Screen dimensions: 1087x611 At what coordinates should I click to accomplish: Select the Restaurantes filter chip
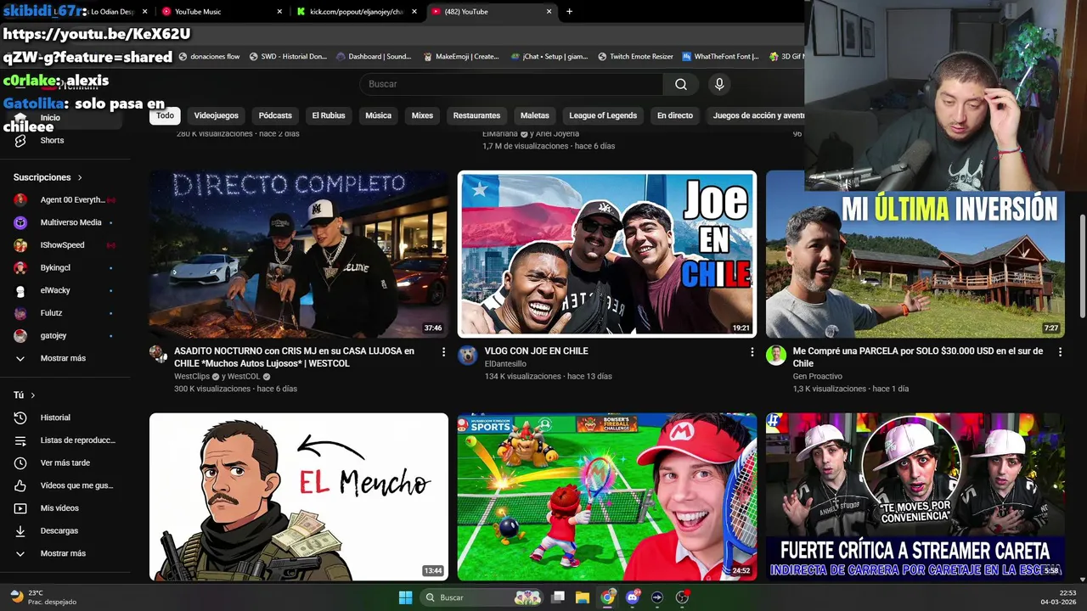[x=476, y=115]
